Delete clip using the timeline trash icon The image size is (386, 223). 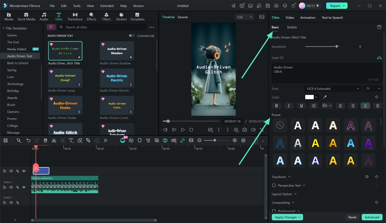45,140
